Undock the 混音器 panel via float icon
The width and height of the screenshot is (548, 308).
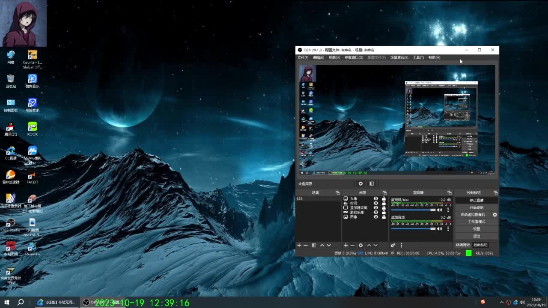(449, 193)
